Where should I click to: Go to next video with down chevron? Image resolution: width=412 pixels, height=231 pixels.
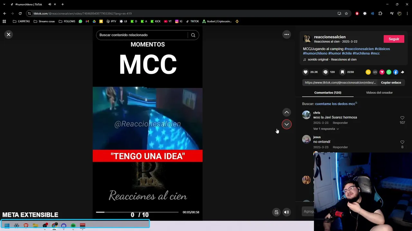[x=286, y=124]
